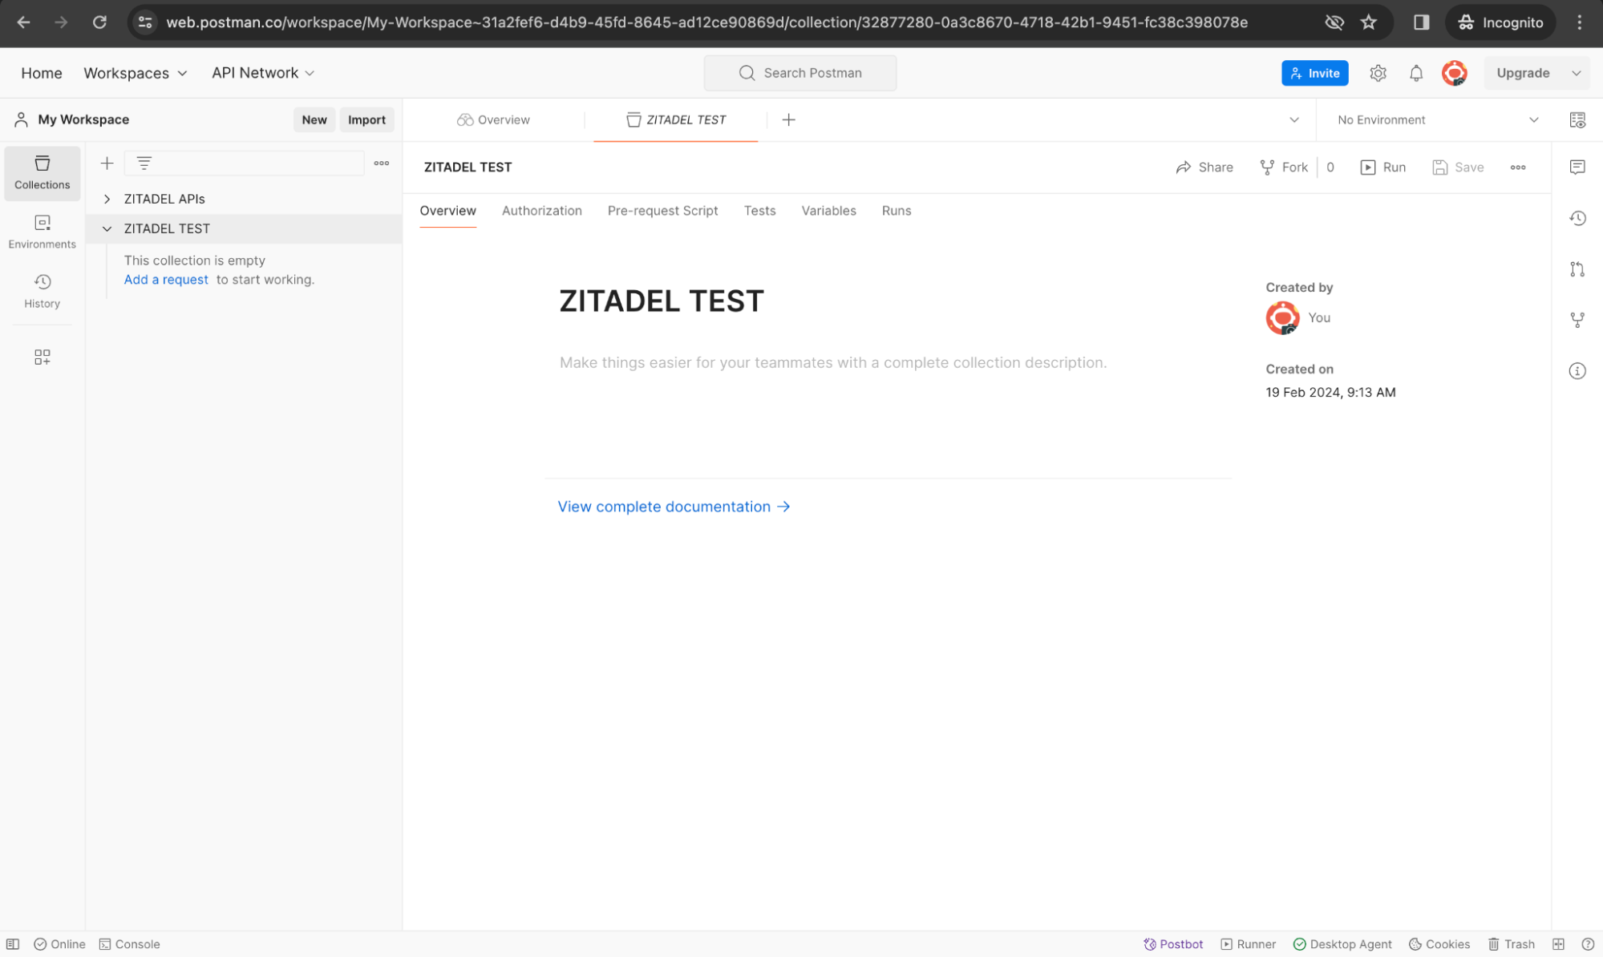The image size is (1603, 957).
Task: Open the Environments sidebar panel
Action: tap(42, 231)
